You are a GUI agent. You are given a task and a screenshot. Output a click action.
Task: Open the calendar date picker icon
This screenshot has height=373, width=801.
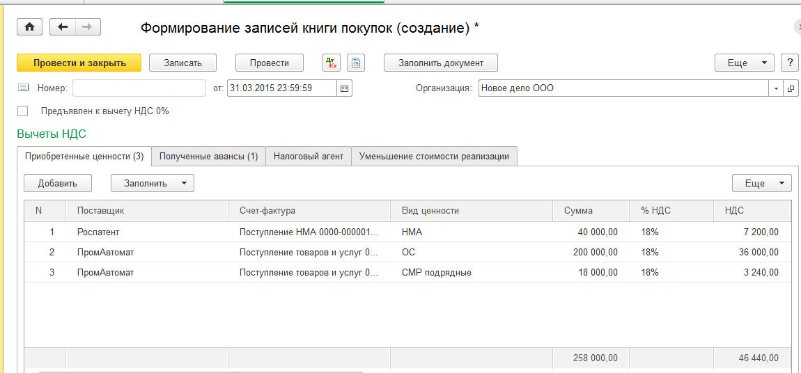tap(345, 88)
